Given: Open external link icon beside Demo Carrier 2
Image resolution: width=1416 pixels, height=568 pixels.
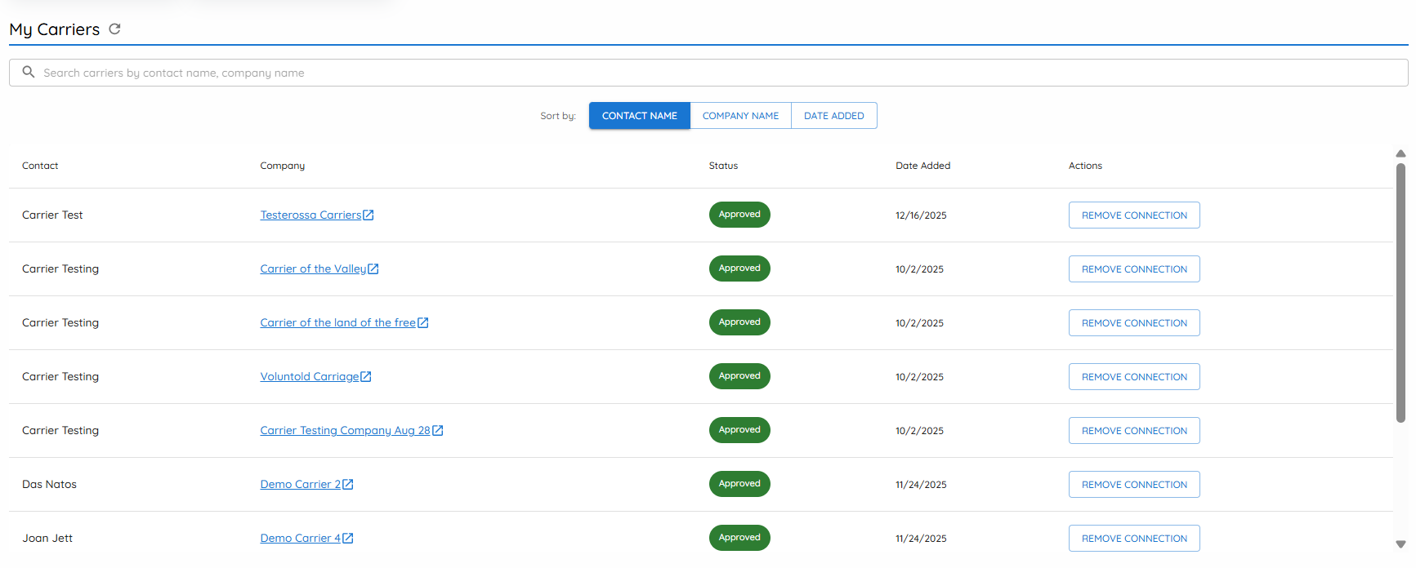Looking at the screenshot, I should point(348,485).
